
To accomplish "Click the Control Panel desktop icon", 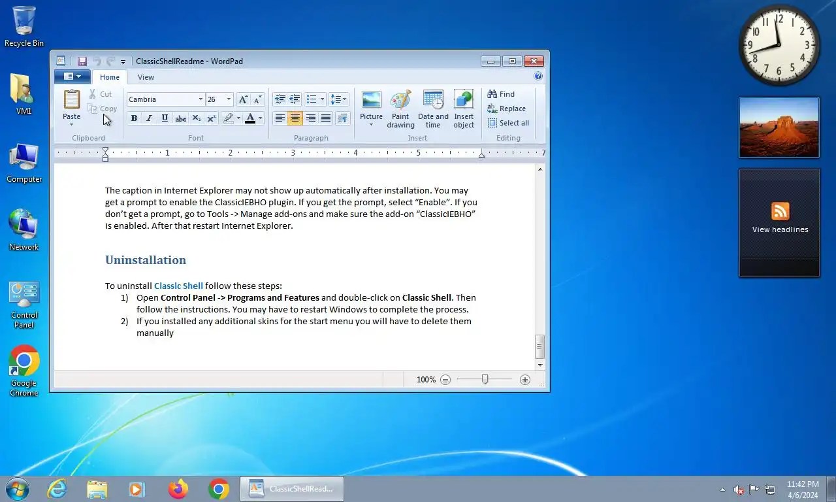I will pos(24,305).
